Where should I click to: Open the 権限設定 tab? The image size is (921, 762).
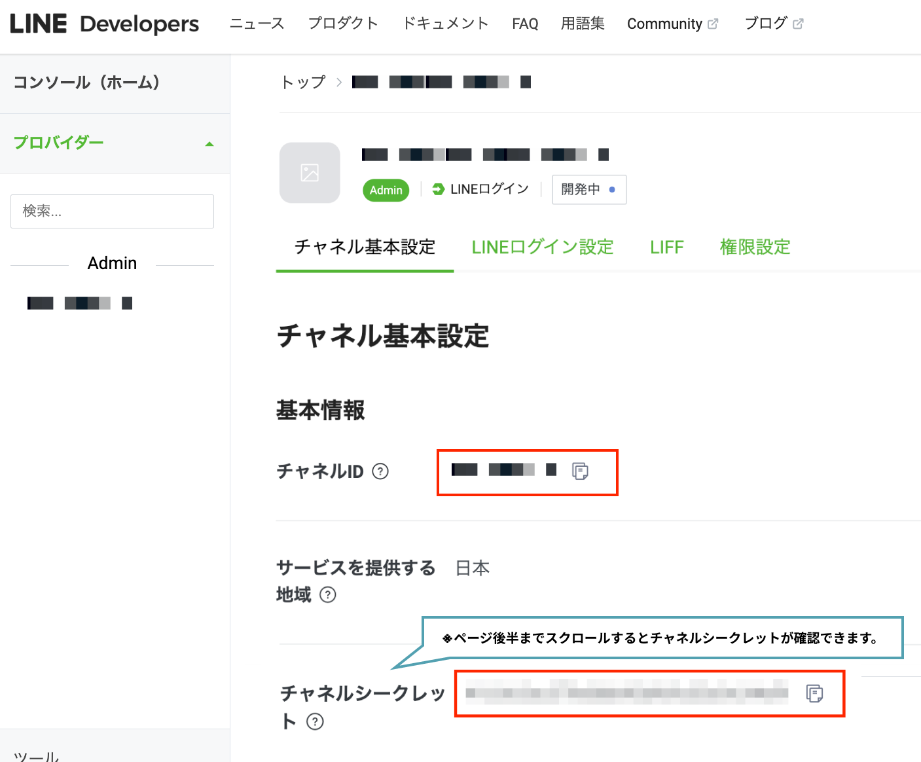(x=755, y=247)
